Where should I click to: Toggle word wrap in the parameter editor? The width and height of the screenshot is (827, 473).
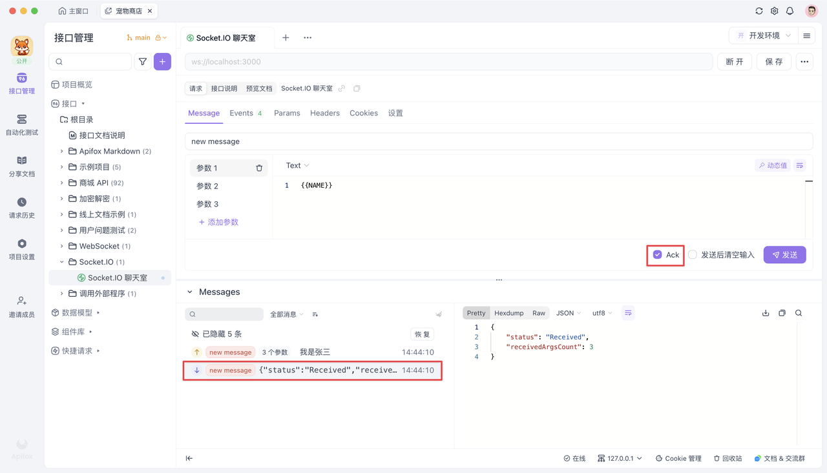[800, 166]
